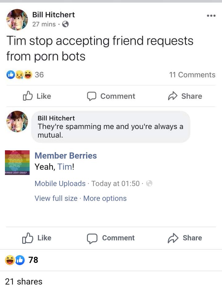The width and height of the screenshot is (222, 295).
Task: Select the crying emoji reaction icon
Action: coord(17,75)
